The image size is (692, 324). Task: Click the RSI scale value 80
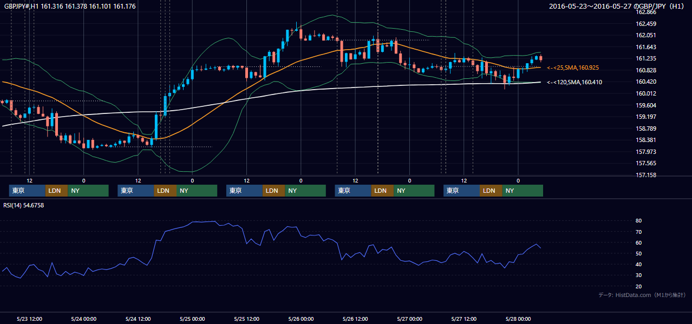tap(639, 221)
